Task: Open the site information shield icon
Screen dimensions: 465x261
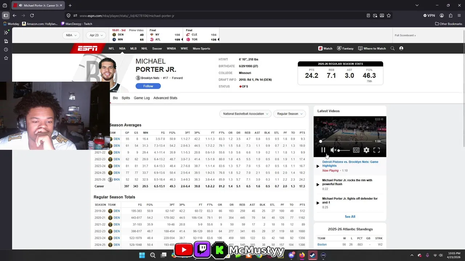Action: 68,16
